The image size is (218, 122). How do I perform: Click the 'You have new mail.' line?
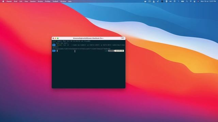point(60,43)
